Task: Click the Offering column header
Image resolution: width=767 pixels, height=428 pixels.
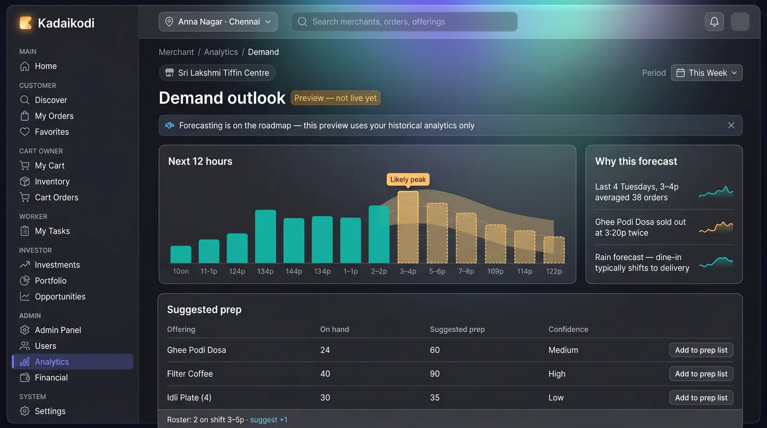Action: [x=181, y=329]
